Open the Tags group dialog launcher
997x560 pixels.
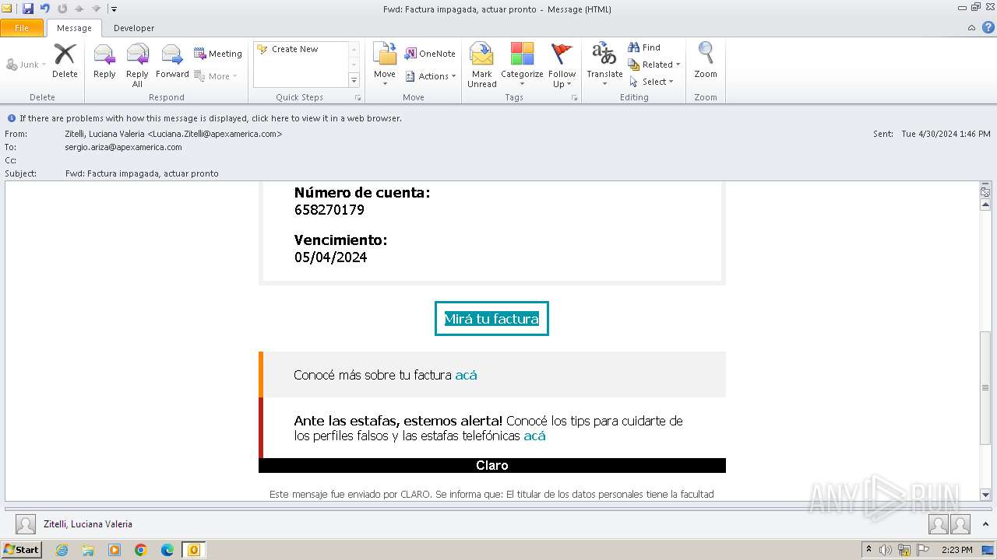click(x=575, y=98)
